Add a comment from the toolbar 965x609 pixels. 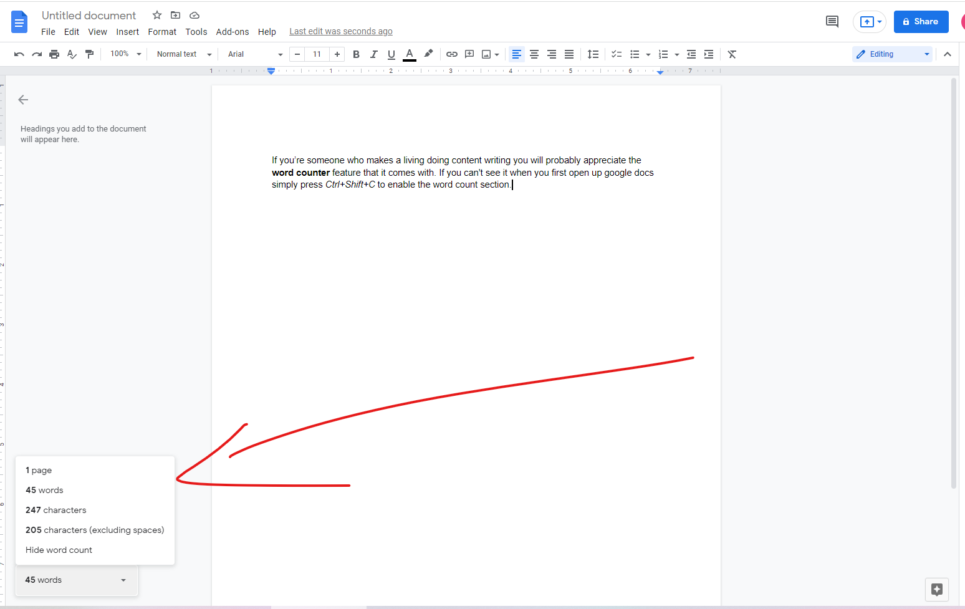click(x=469, y=54)
